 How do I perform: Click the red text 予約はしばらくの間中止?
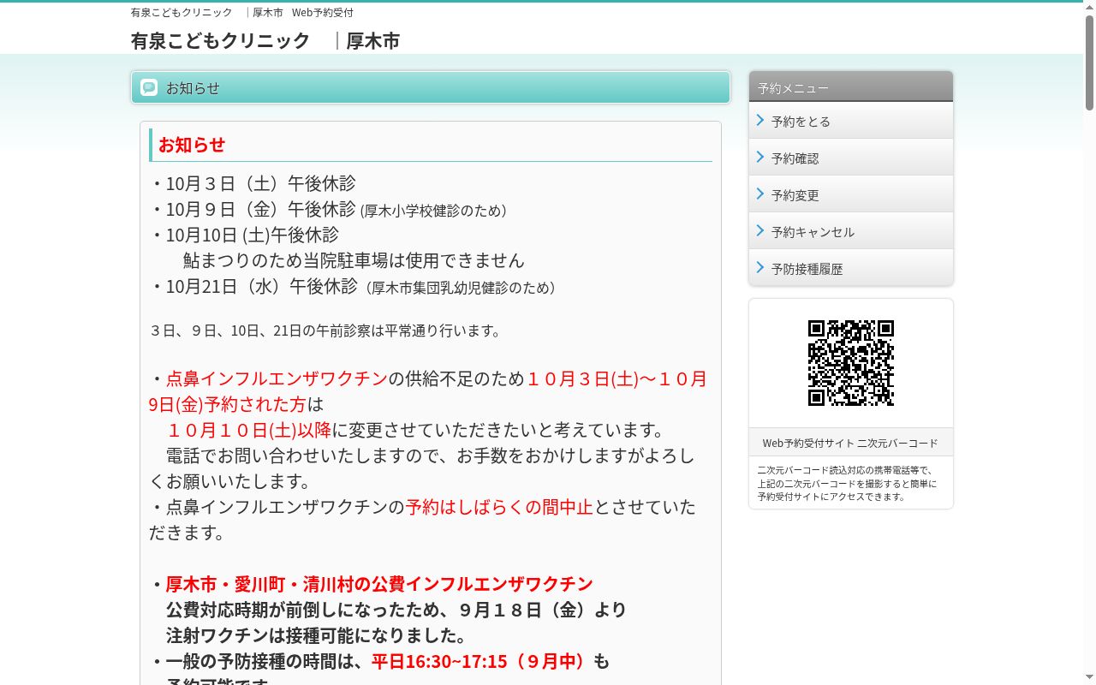[x=499, y=507]
